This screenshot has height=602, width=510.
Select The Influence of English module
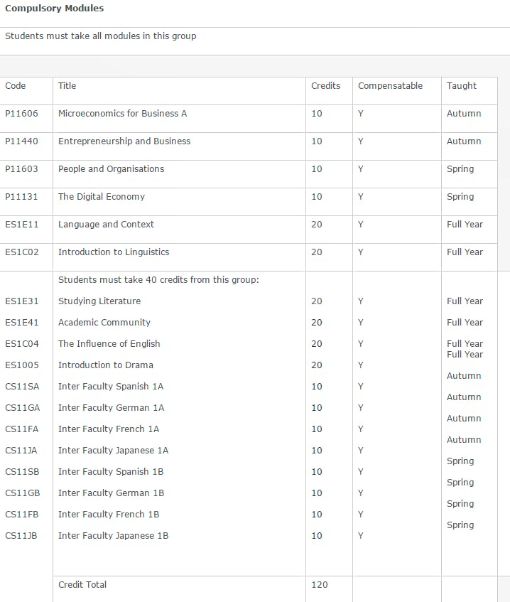pyautogui.click(x=109, y=344)
